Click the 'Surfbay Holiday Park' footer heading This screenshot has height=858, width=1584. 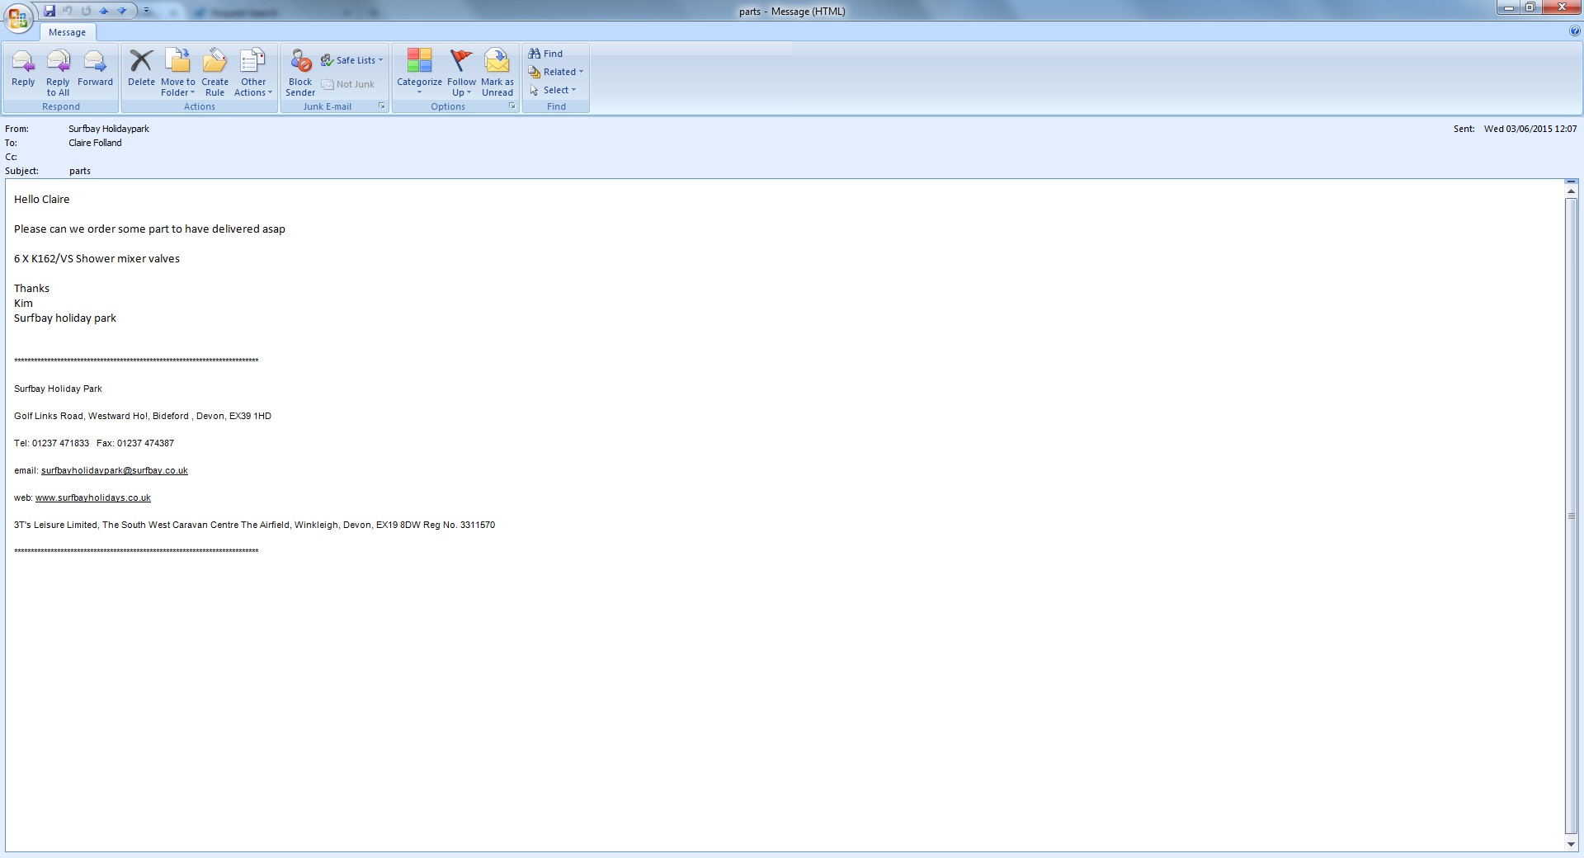click(58, 389)
